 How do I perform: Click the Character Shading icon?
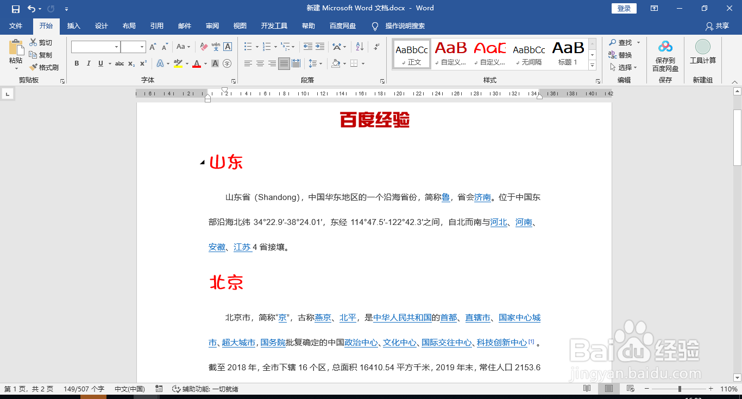pyautogui.click(x=215, y=64)
